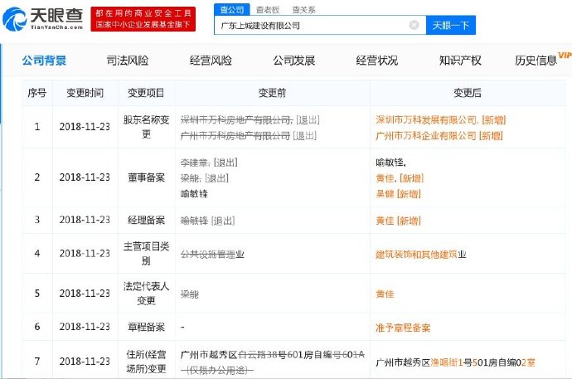Click the VIP badge beside 历史信息

(565, 55)
